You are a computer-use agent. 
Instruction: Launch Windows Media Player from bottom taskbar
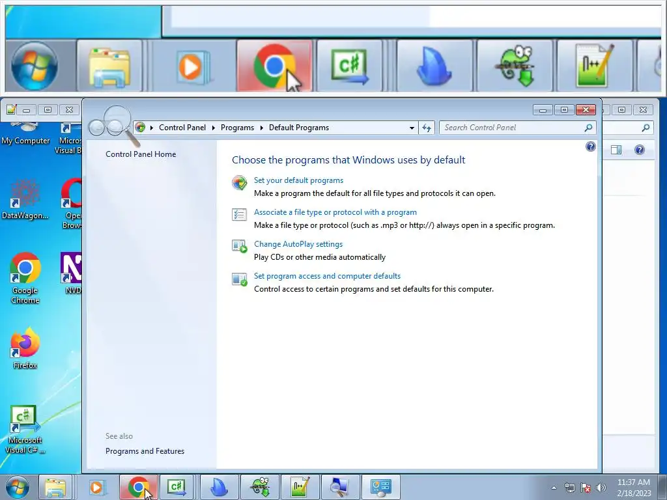(x=96, y=487)
